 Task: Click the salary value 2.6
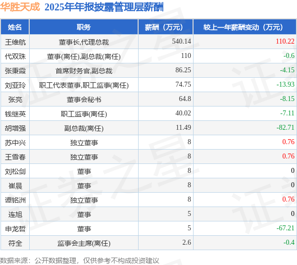pyautogui.click(x=187, y=243)
